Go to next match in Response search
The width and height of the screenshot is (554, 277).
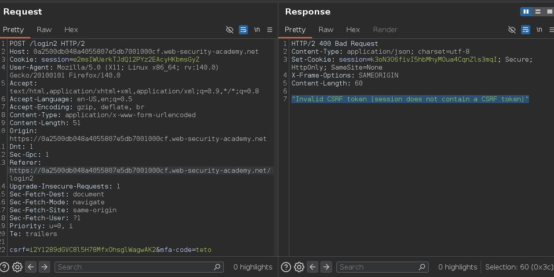326,267
